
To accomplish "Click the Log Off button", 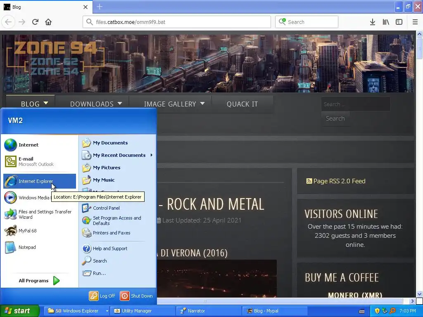I will (x=102, y=296).
